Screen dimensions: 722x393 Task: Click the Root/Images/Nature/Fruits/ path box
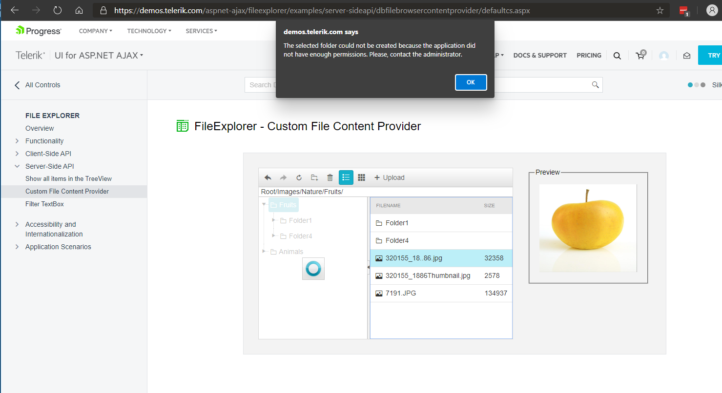tap(386, 192)
